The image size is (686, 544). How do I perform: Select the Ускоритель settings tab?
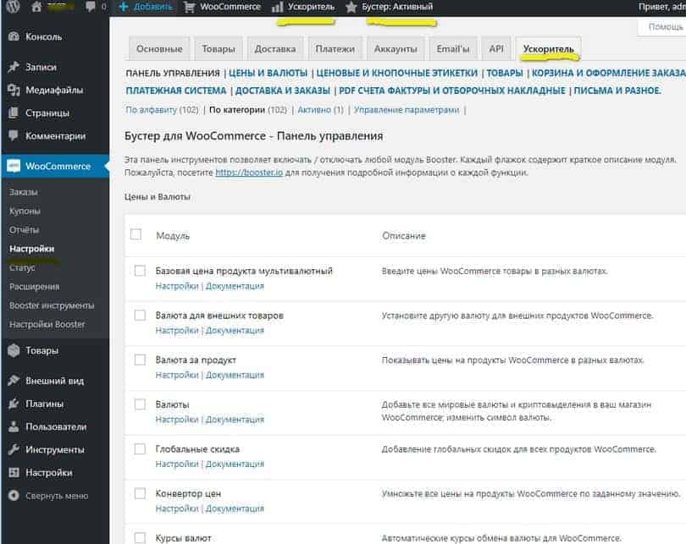point(548,49)
